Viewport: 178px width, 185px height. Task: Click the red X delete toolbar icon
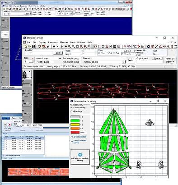point(125,46)
